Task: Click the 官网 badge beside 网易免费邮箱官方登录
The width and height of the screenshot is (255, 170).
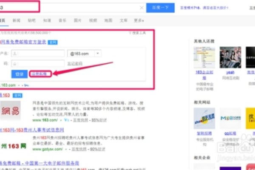Action: pyautogui.click(x=53, y=42)
